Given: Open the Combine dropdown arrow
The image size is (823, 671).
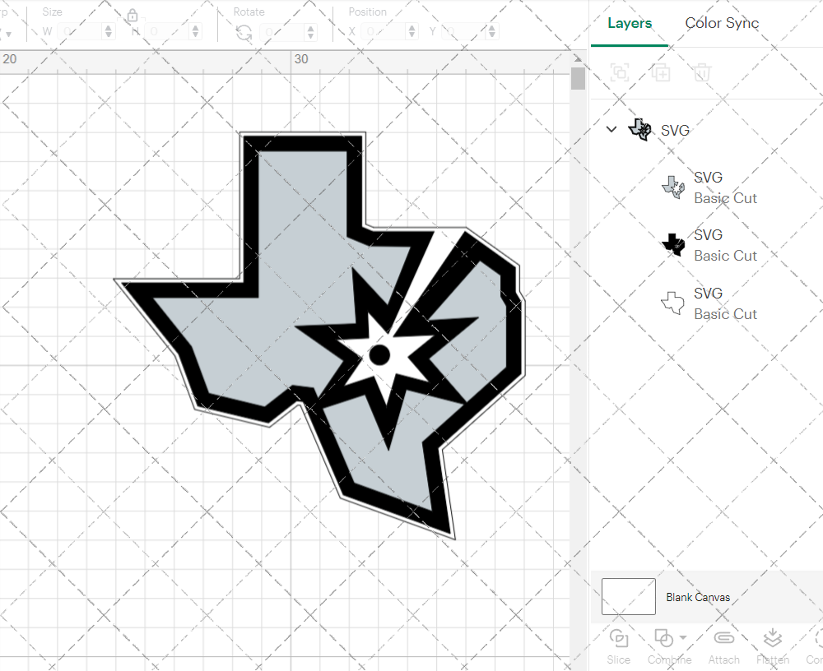Looking at the screenshot, I should point(683,637).
